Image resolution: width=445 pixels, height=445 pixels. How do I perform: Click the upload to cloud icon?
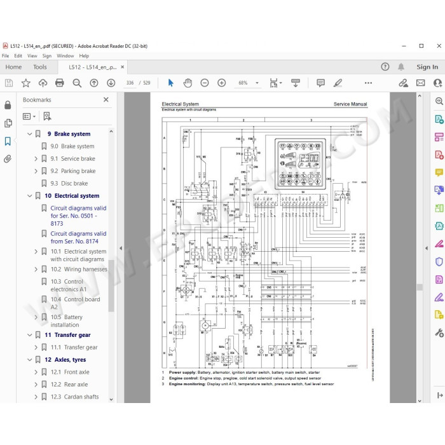click(43, 83)
